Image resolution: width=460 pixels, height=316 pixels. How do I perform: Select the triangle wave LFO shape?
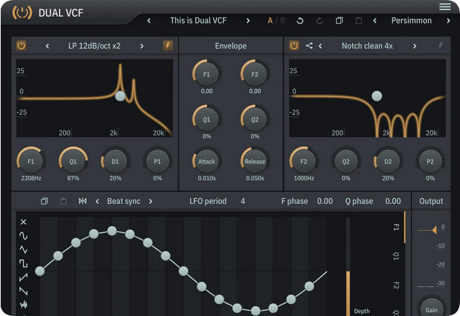(x=23, y=249)
